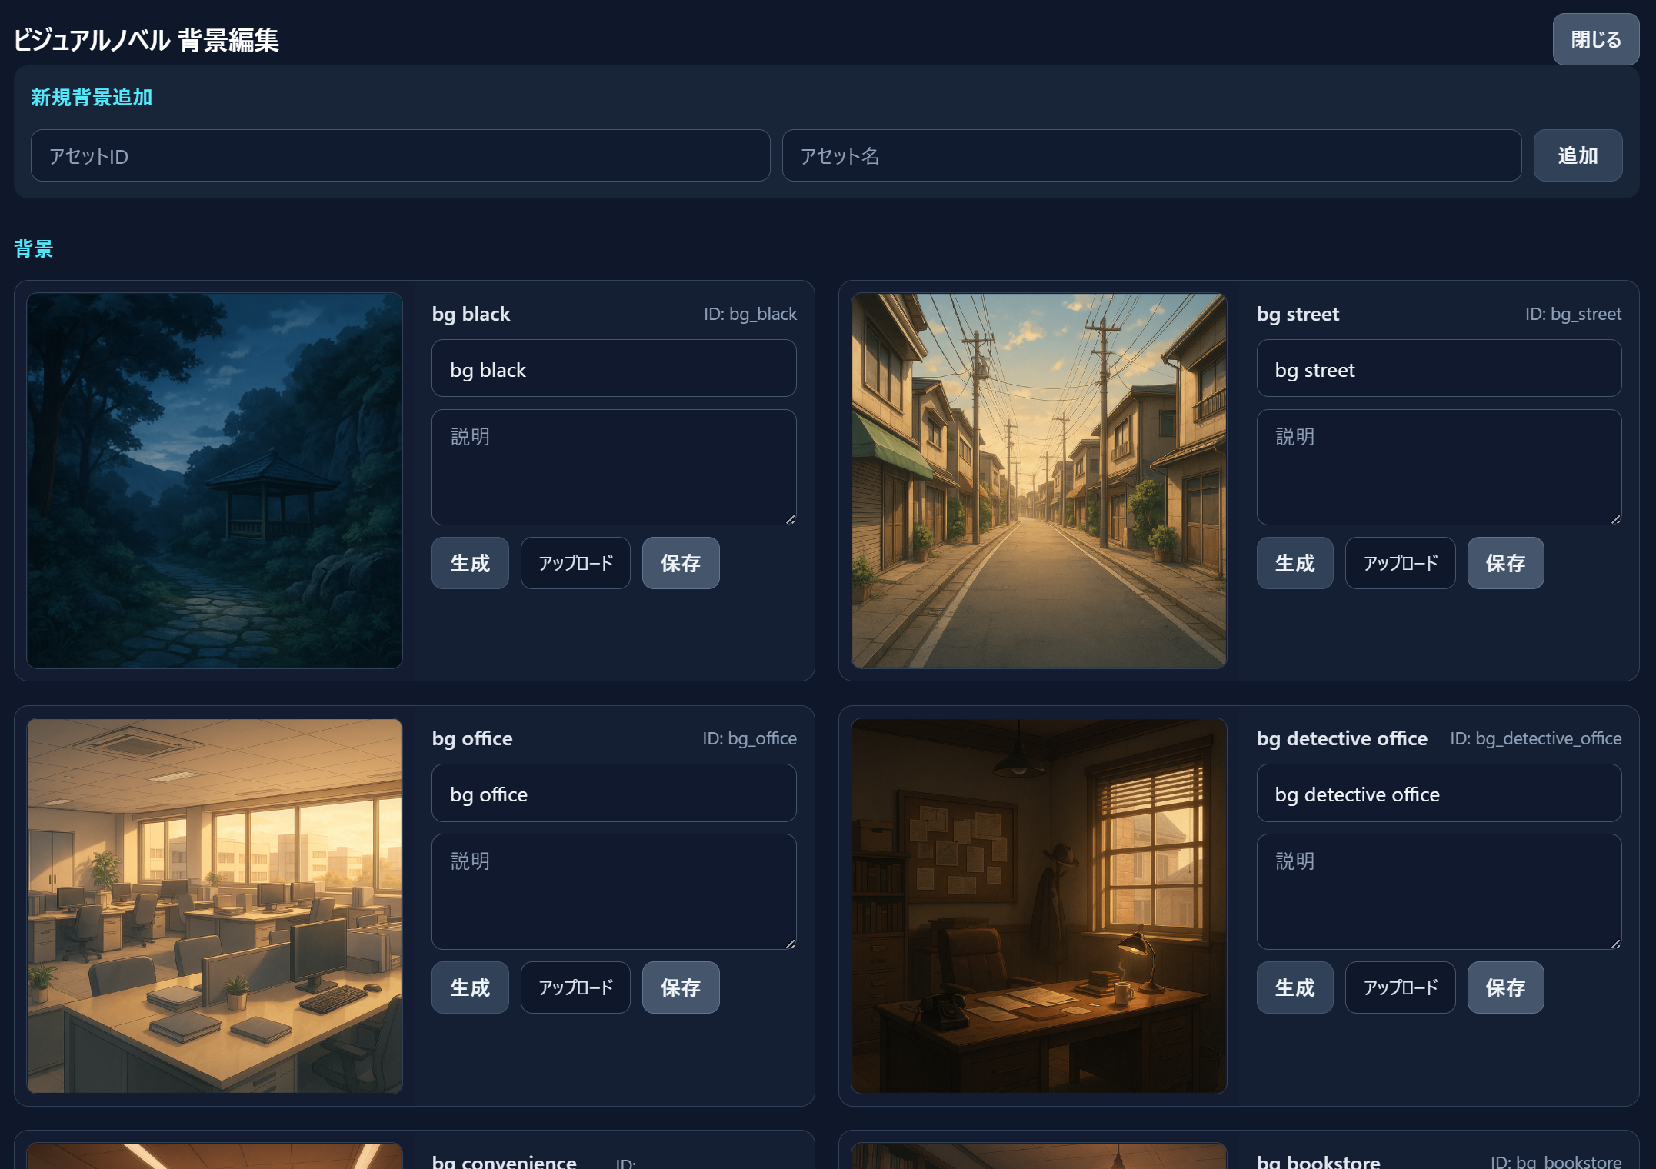1656x1169 pixels.
Task: Click the 閉じる button
Action: pyautogui.click(x=1595, y=39)
